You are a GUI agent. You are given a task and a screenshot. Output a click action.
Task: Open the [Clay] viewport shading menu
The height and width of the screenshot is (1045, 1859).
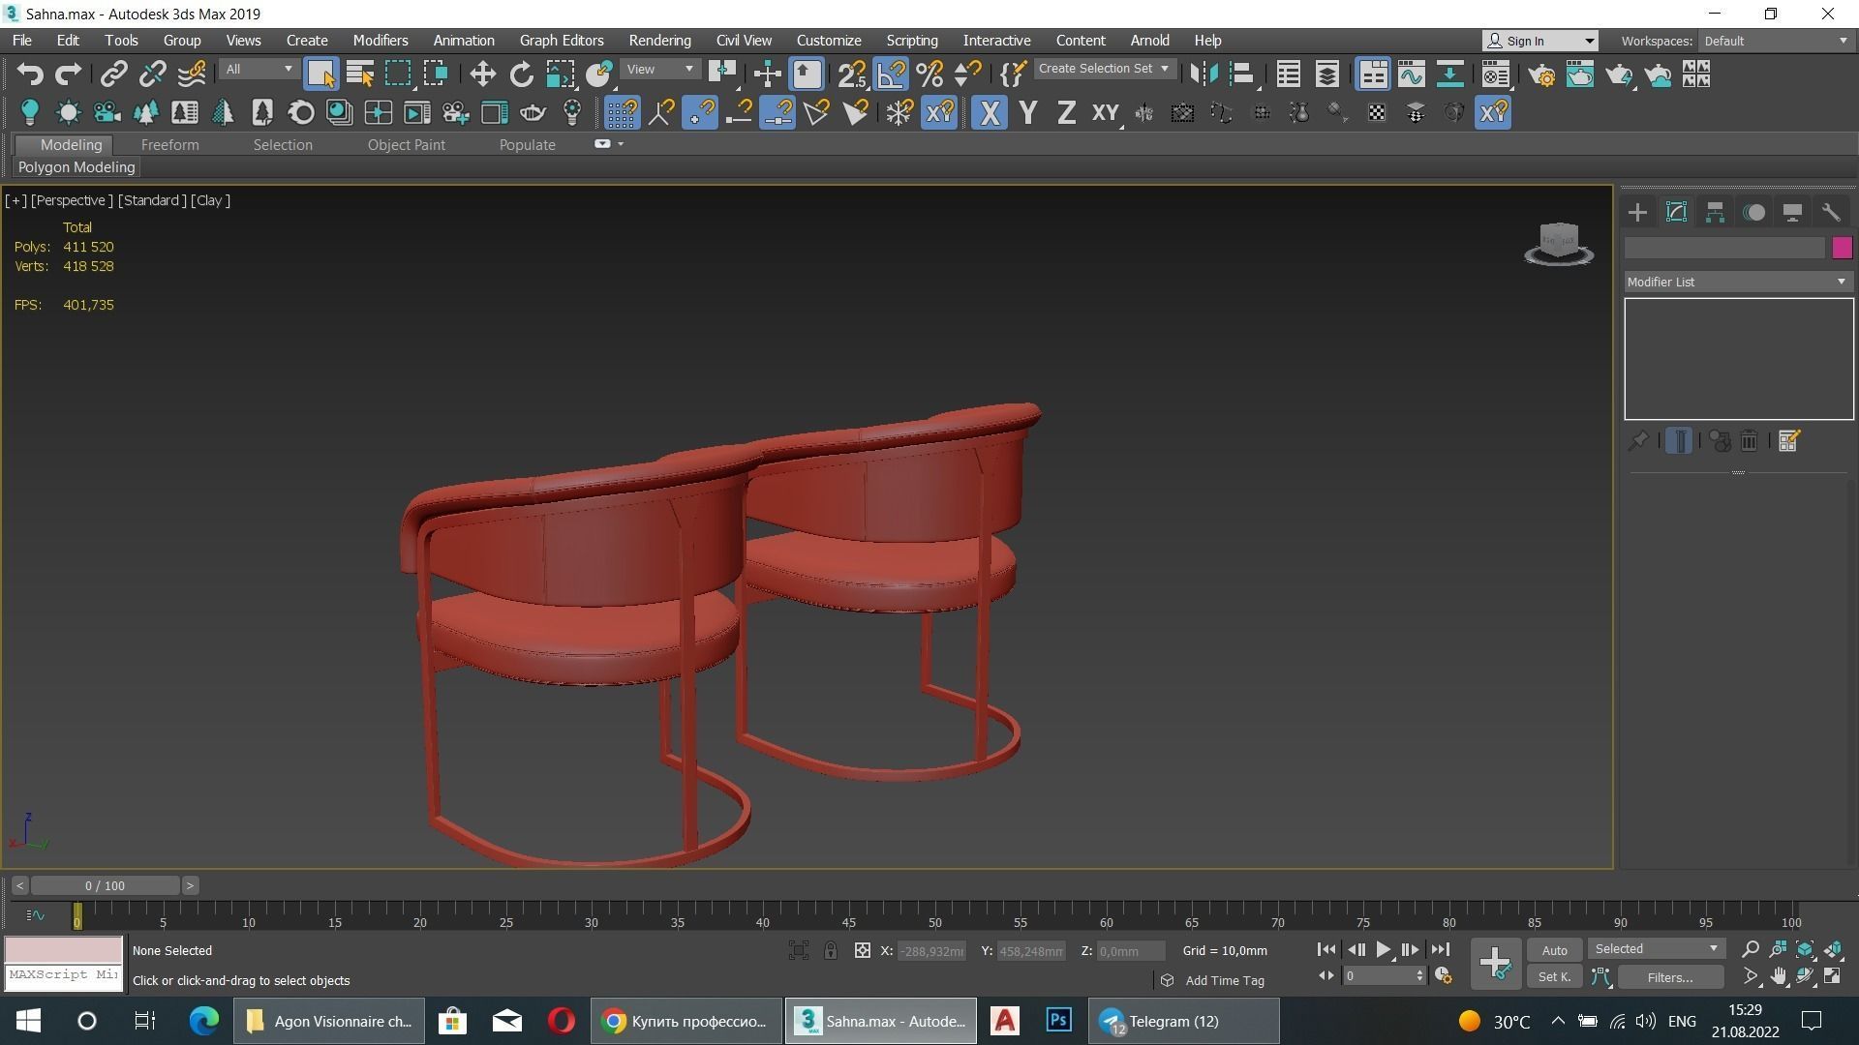click(x=210, y=200)
